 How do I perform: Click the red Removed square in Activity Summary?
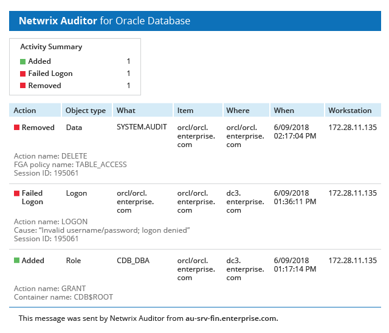pos(23,86)
